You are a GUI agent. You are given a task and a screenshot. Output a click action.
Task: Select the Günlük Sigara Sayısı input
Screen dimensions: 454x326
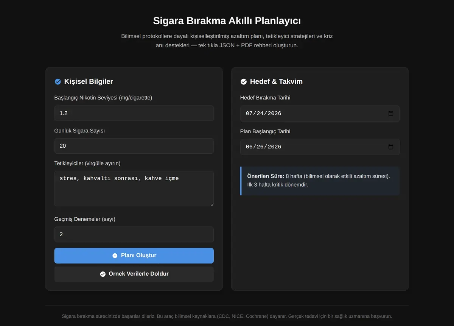click(134, 146)
